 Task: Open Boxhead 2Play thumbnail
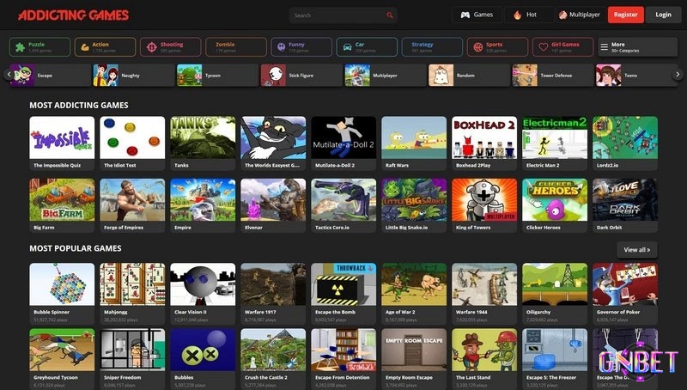click(x=484, y=137)
